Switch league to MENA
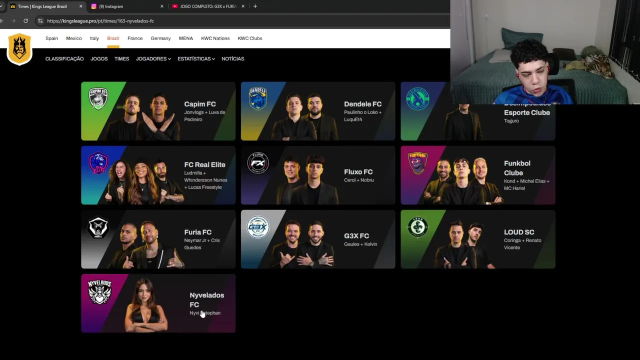 tap(186, 38)
